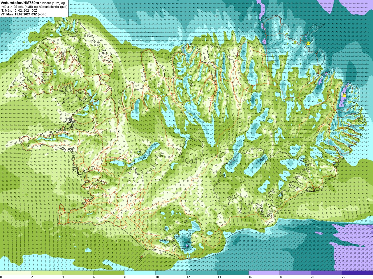Select the 20–22 m/s violet legend swatch
Screen dimensions: 373x279
(326, 273)
